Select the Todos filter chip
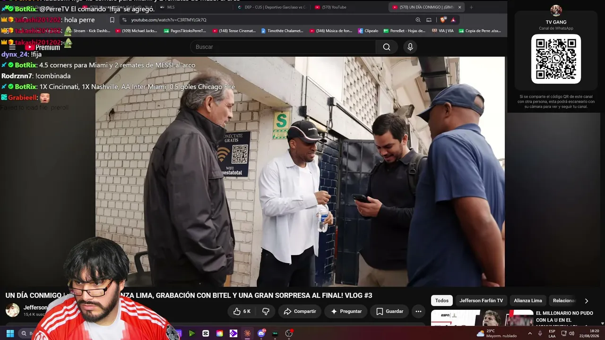Screen dimensions: 605x340 [442, 301]
